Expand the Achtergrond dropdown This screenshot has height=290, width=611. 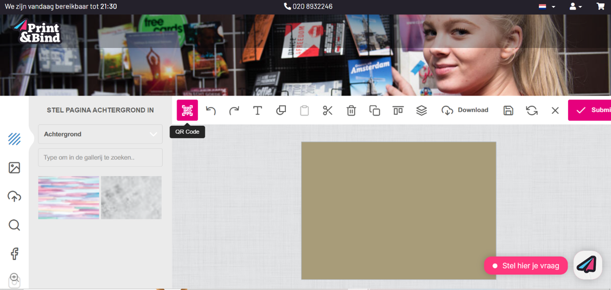pos(100,134)
